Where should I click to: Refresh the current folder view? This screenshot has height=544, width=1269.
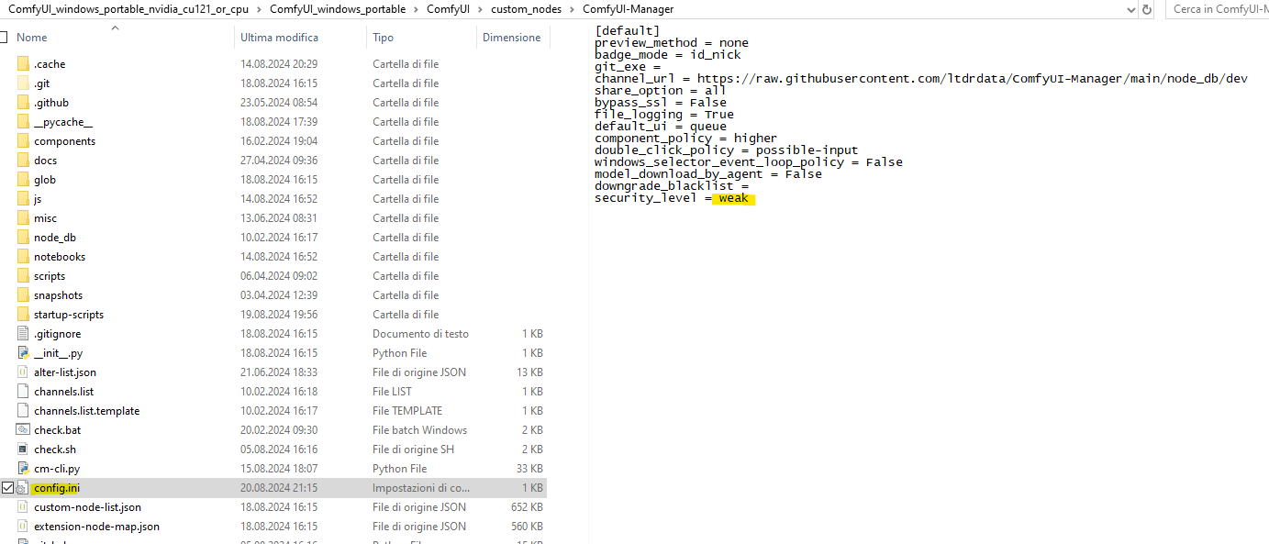[x=1147, y=9]
